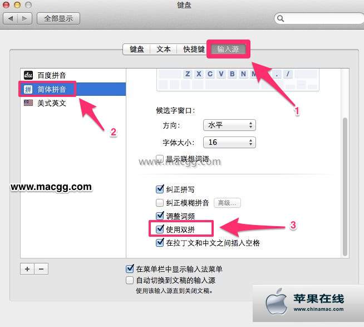The width and height of the screenshot is (364, 327).
Task: Select the 输入源 tab
Action: tap(228, 49)
